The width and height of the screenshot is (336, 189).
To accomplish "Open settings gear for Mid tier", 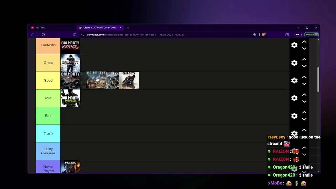I will [x=294, y=98].
